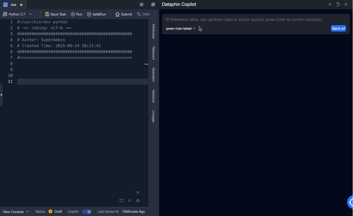Image resolution: width=353 pixels, height=216 pixels.
Task: Send the Copilot message
Action: (x=338, y=28)
